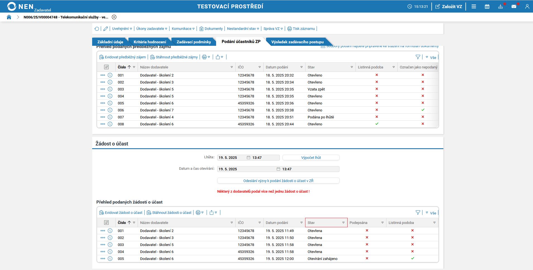This screenshot has width=533, height=270.
Task: Open export menu in předběžné zájmy toolbar
Action: pos(219,57)
